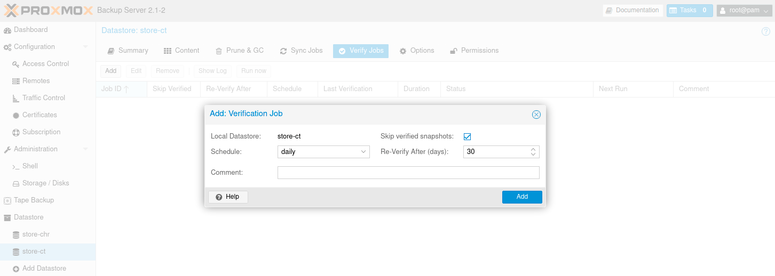The height and width of the screenshot is (276, 775).
Task: Click the toolbar Remove button
Action: (168, 71)
